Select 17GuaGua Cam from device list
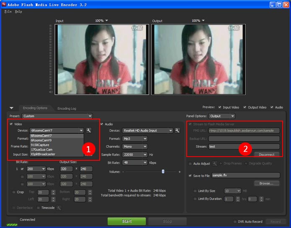This screenshot has width=291, height=228. 57,149
